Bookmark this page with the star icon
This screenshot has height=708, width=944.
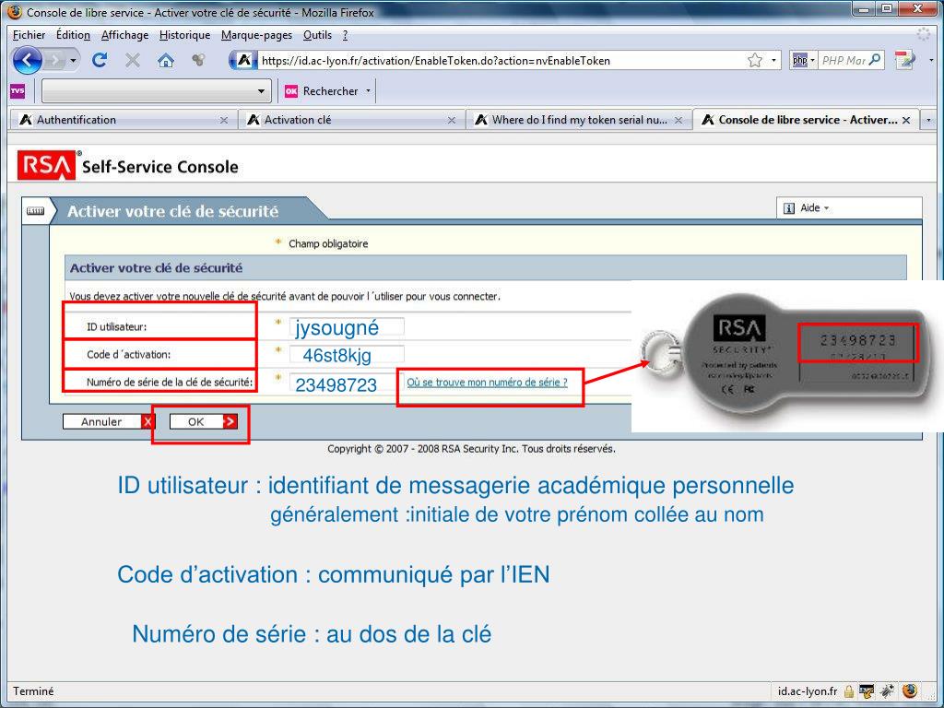[x=754, y=60]
